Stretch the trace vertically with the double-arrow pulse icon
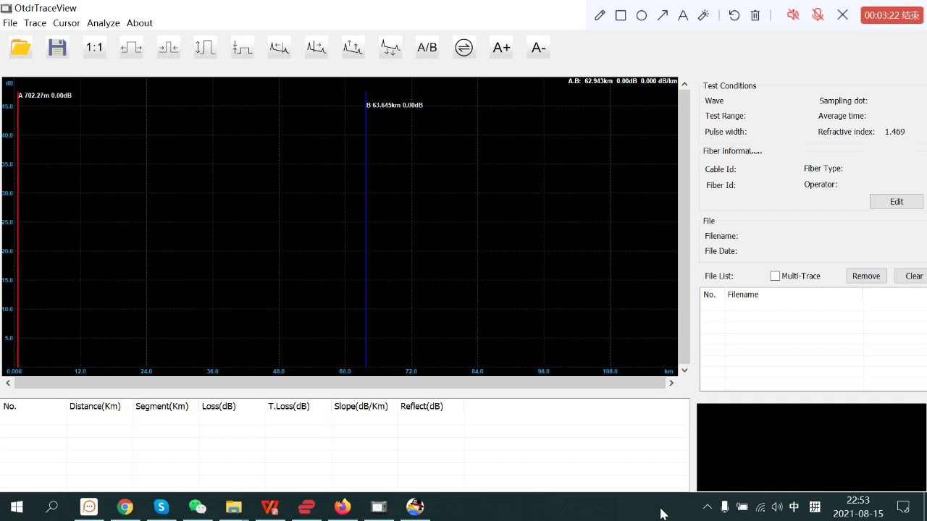The height and width of the screenshot is (521, 927). click(205, 48)
